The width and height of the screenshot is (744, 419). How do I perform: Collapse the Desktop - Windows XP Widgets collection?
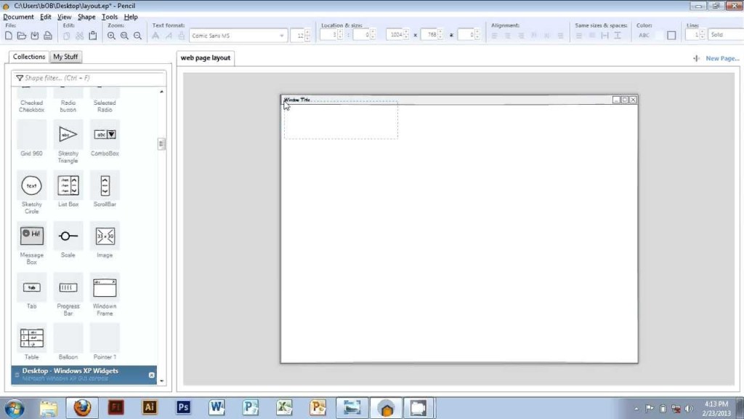(151, 375)
